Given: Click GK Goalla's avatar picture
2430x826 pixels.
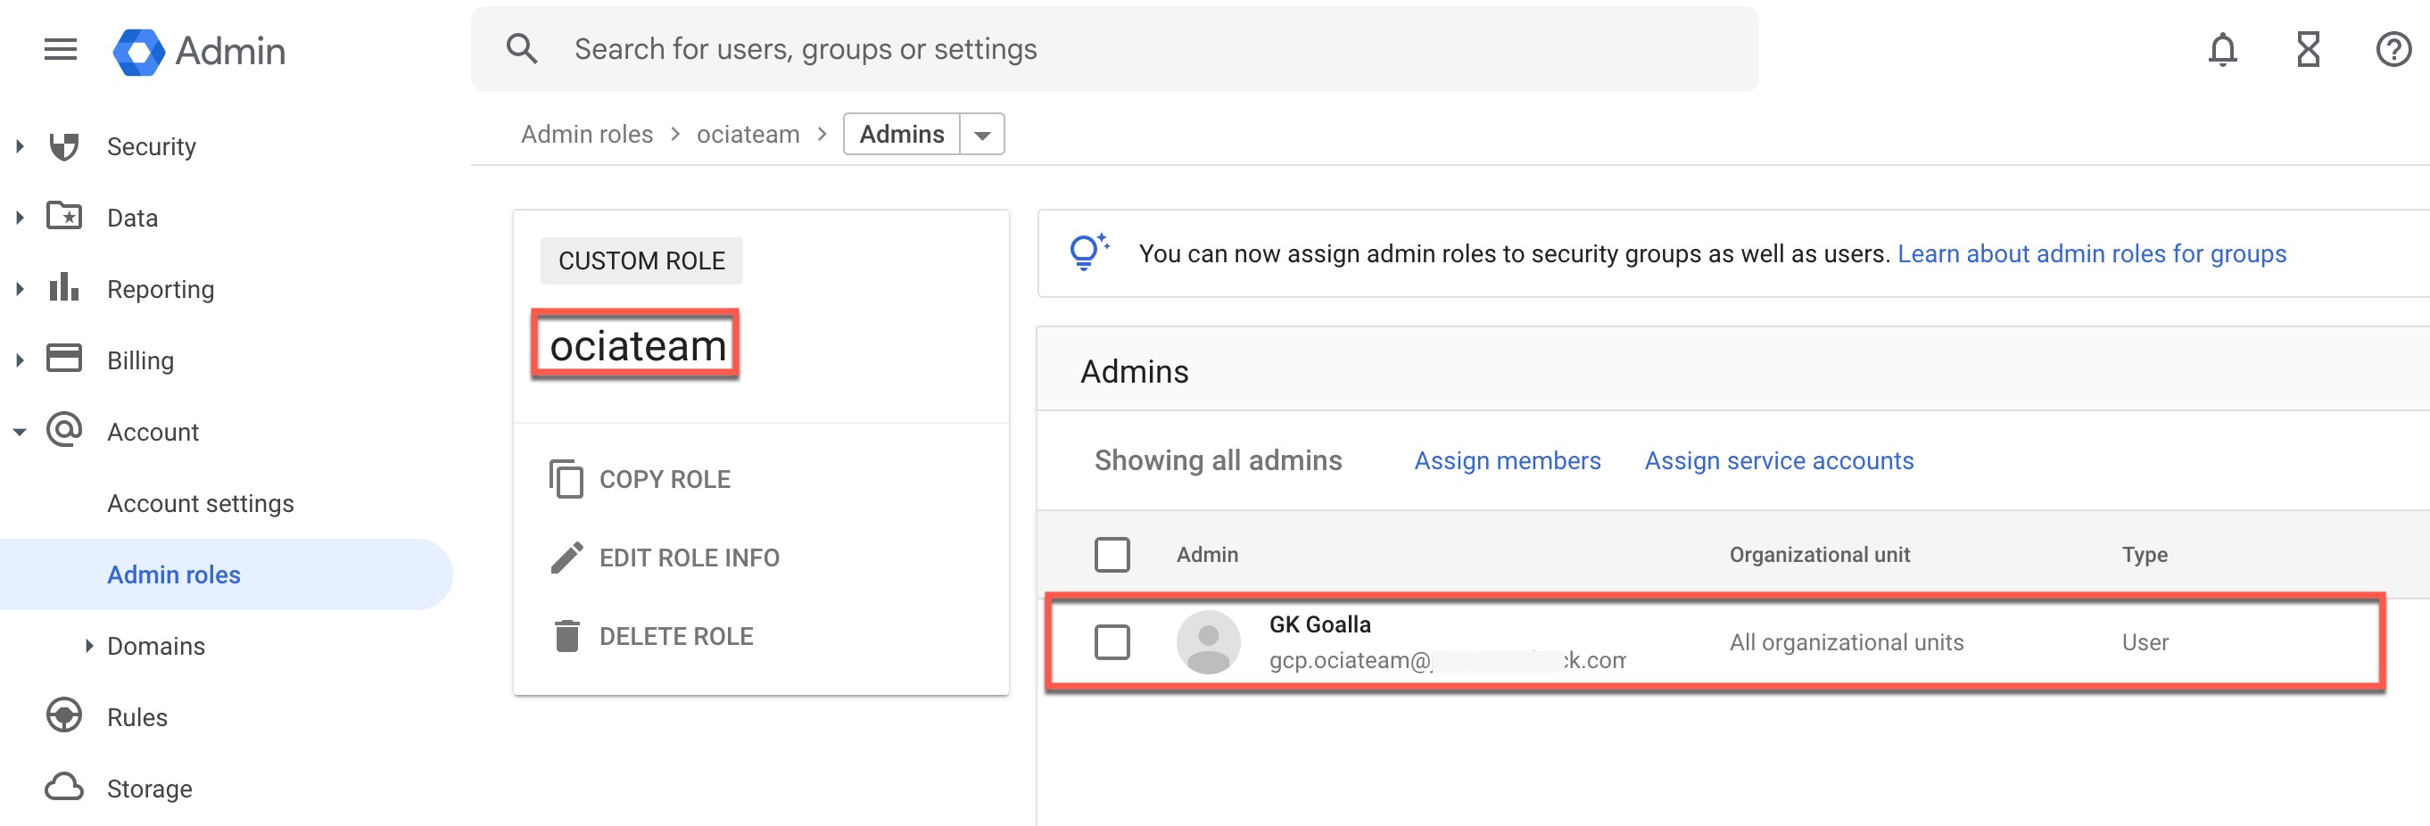Looking at the screenshot, I should coord(1208,642).
